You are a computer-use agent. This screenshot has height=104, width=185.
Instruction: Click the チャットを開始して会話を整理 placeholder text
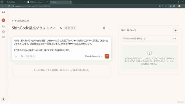[x=61, y=70]
